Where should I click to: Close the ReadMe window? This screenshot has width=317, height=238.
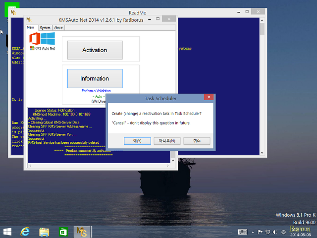(258, 11)
